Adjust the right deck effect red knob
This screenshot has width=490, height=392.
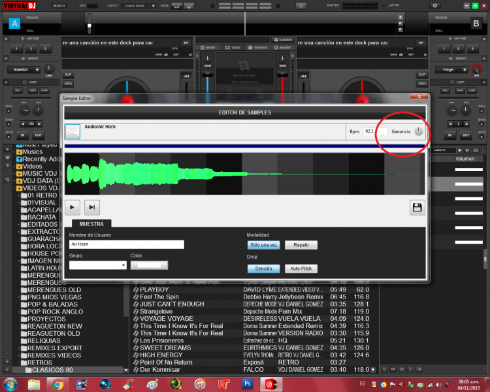pos(476,69)
